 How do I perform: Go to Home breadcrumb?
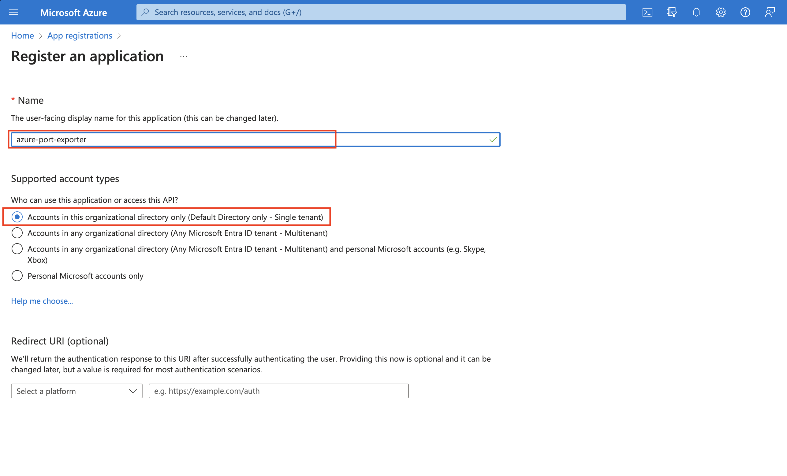coord(22,36)
